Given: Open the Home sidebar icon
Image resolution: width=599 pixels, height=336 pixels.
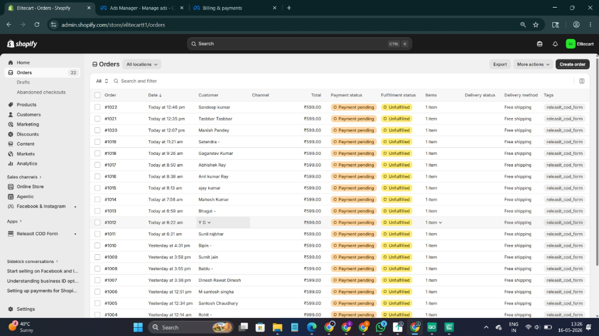Looking at the screenshot, I should click(x=11, y=63).
